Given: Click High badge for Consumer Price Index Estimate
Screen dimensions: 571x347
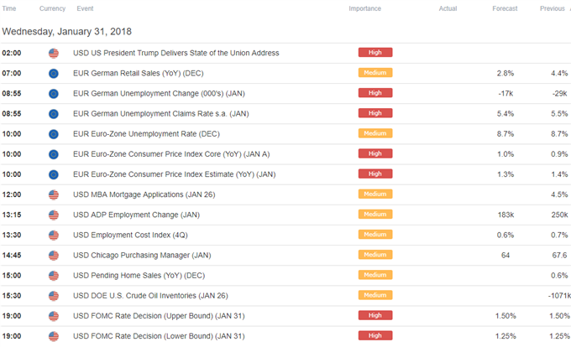Looking at the screenshot, I should click(x=375, y=173).
